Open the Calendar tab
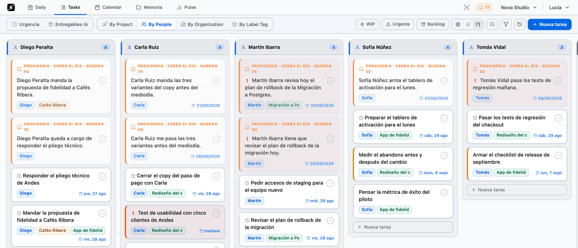This screenshot has width=578, height=248. coord(108,7)
